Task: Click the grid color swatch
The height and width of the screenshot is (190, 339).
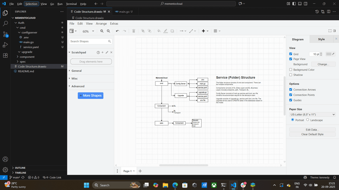Action: pos(329,54)
